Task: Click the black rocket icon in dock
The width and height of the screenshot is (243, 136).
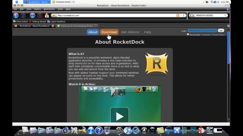Action: coord(144,130)
